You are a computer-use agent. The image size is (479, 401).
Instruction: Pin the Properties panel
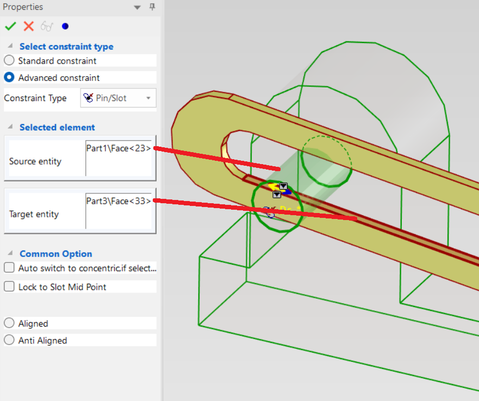(152, 7)
